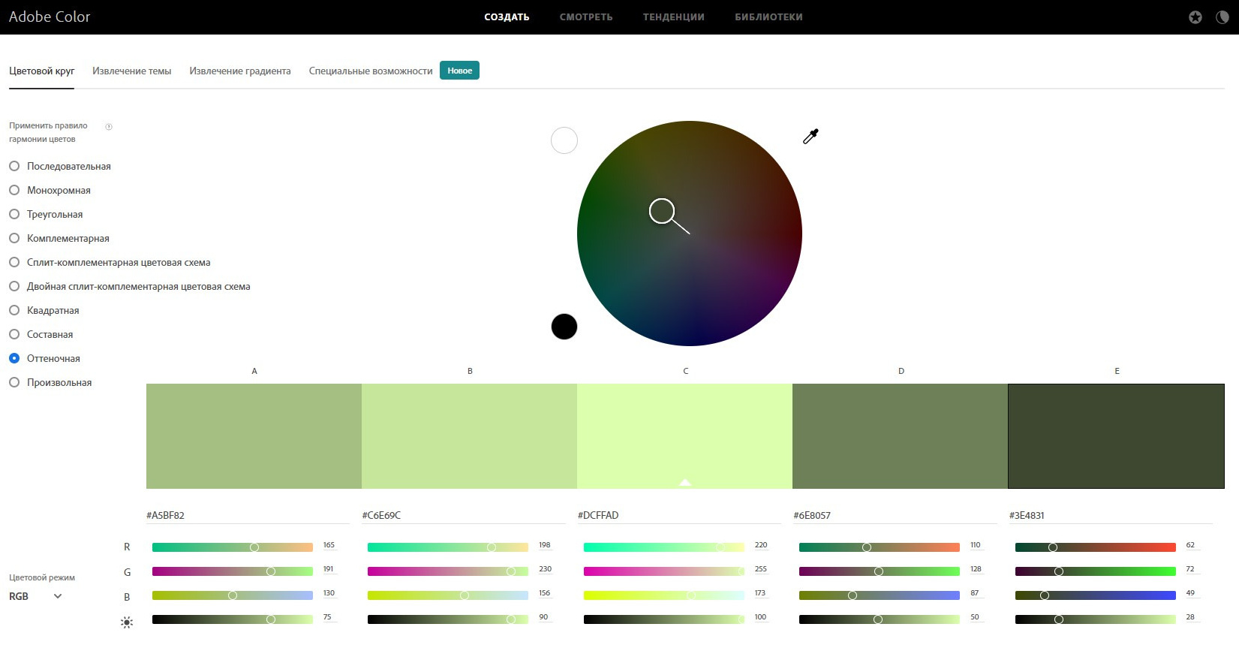The image size is (1239, 666).
Task: Click the brightness slider for color B
Action: point(448,619)
